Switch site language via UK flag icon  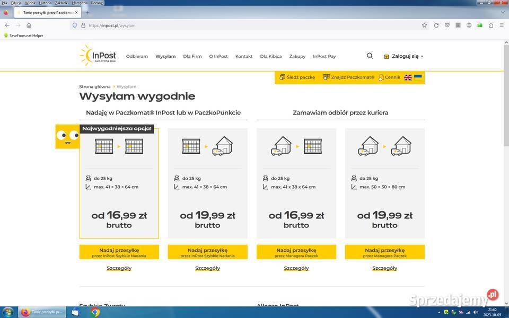coord(408,77)
